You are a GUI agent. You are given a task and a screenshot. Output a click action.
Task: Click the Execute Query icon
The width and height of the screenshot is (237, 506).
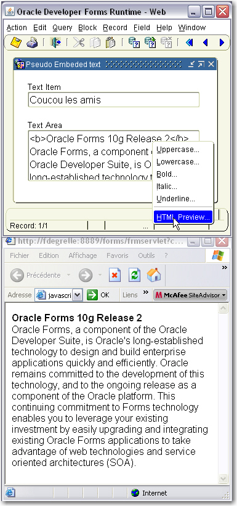150,42
